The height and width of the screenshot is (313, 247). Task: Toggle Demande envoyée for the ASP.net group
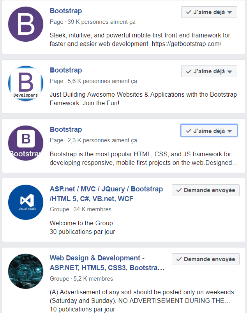point(205,190)
